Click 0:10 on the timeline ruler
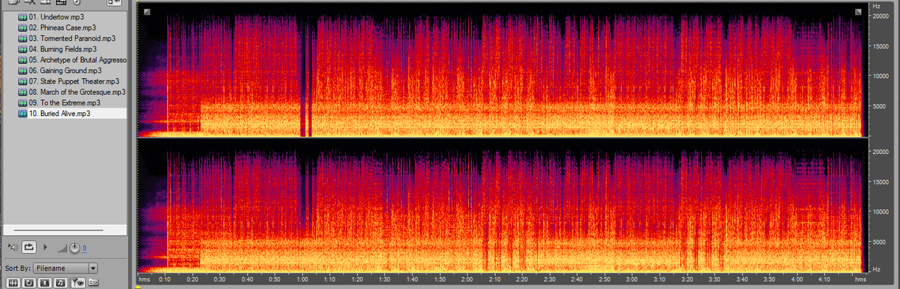This screenshot has width=900, height=289. 165,280
